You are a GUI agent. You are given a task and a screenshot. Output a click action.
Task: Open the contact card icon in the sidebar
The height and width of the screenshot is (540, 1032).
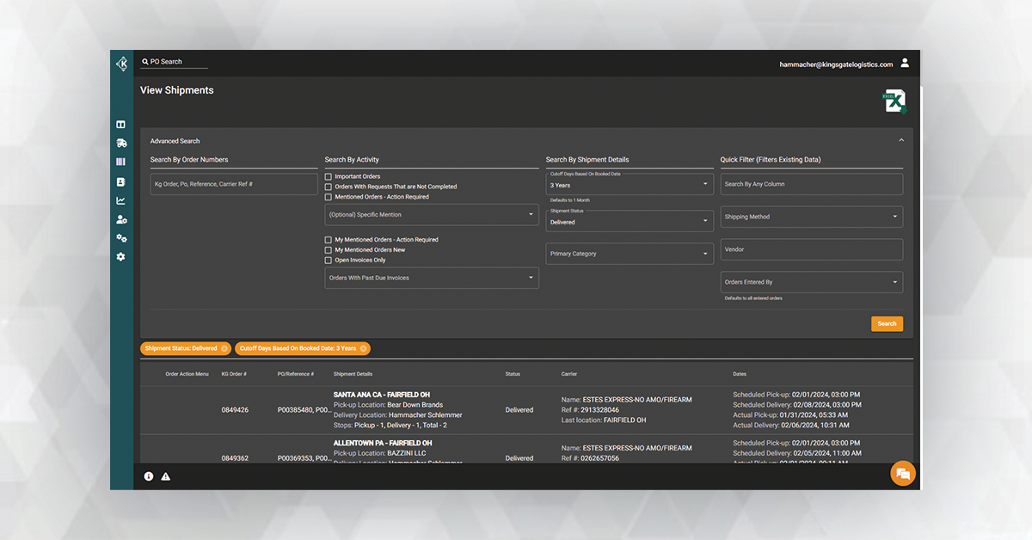click(x=121, y=182)
